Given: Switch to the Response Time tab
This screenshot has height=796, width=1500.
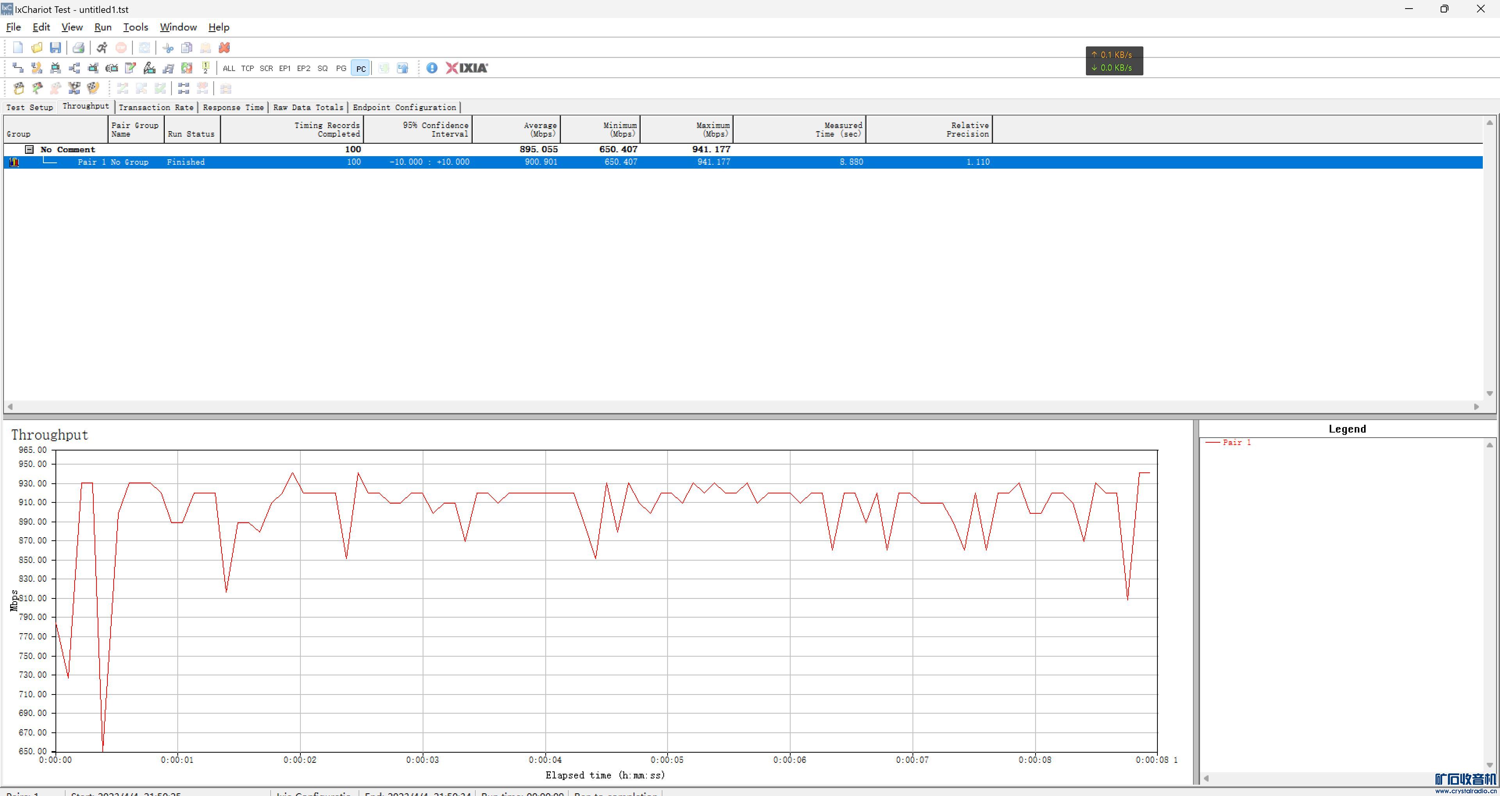Looking at the screenshot, I should click(233, 108).
